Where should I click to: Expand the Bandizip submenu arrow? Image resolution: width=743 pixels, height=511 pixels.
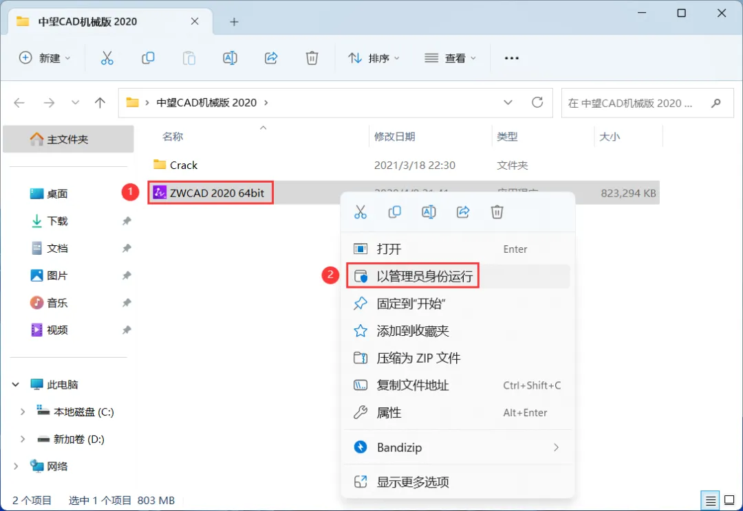point(557,448)
